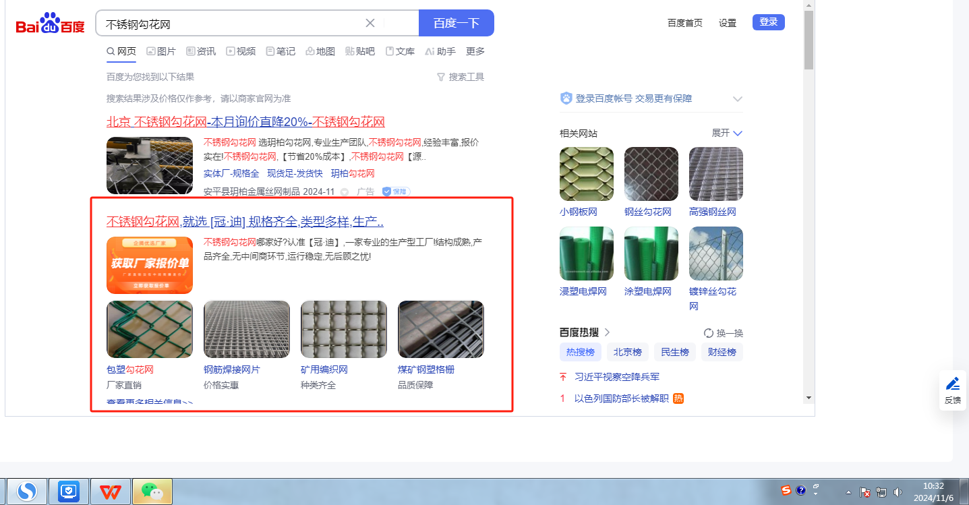Open the 获取厂家报价单 orange banner image

tap(150, 265)
